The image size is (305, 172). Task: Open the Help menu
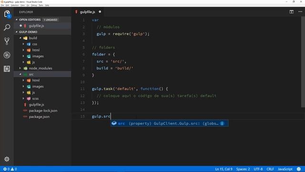point(47,5)
